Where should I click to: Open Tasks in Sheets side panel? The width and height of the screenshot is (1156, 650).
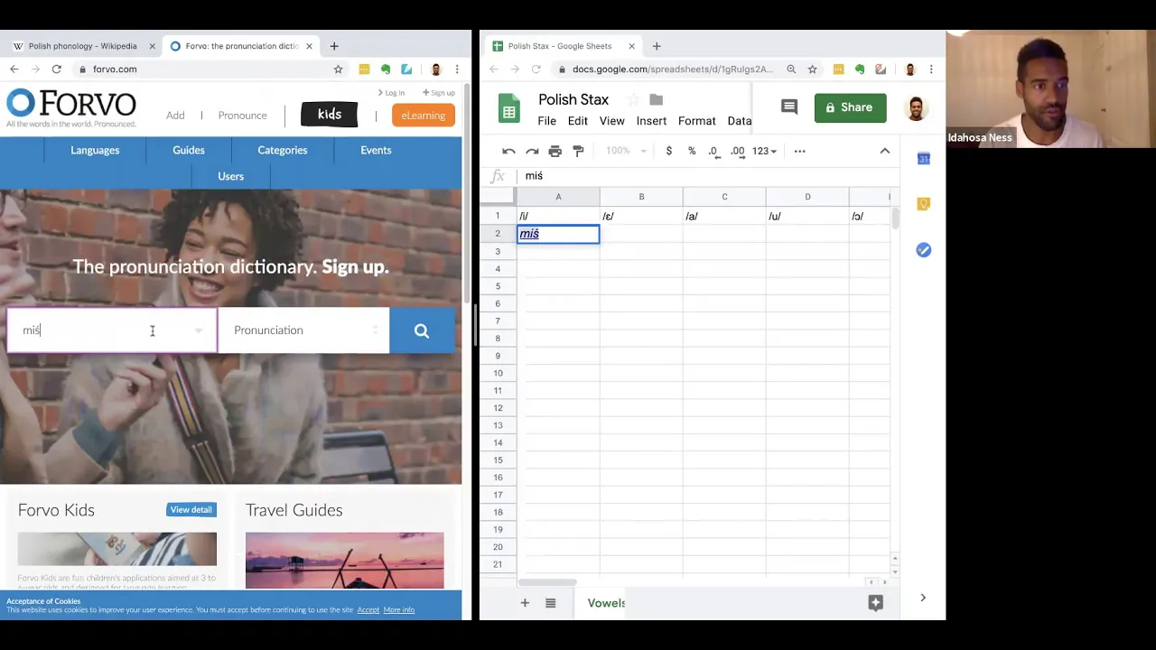[x=923, y=250]
